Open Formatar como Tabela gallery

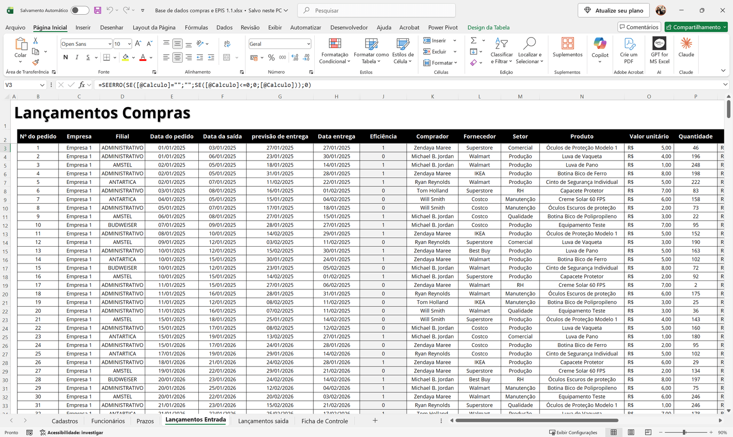pos(371,51)
